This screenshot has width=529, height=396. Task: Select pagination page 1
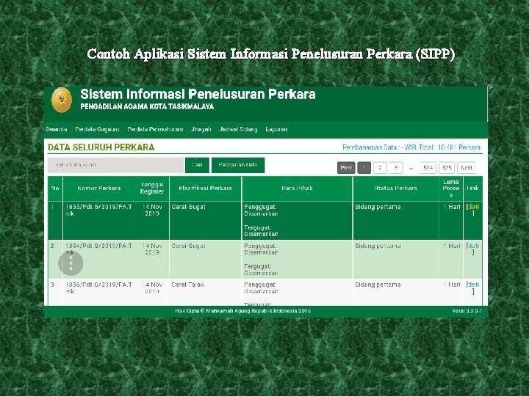pos(364,168)
